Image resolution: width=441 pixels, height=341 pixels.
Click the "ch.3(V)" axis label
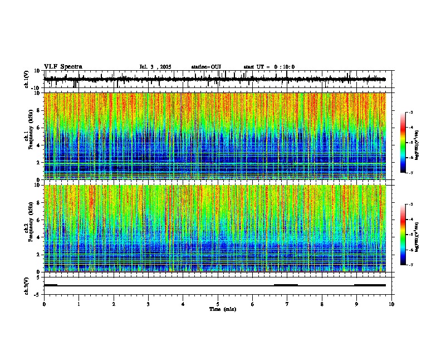[27, 286]
